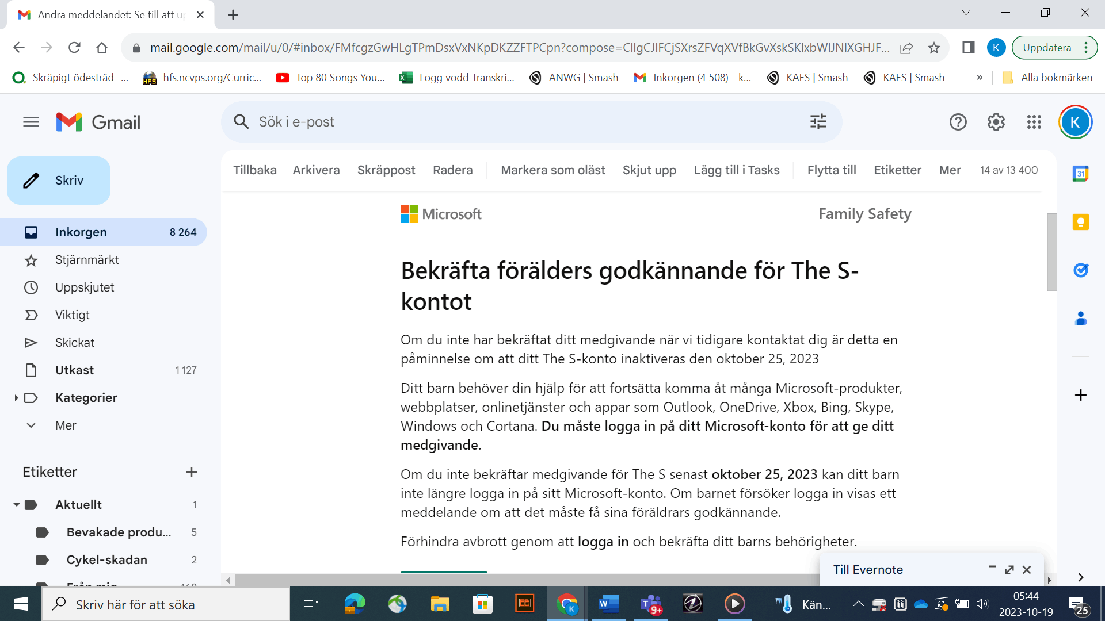Screen dimensions: 1105x621
Task: Open Gmail settings gear
Action: click(x=996, y=122)
